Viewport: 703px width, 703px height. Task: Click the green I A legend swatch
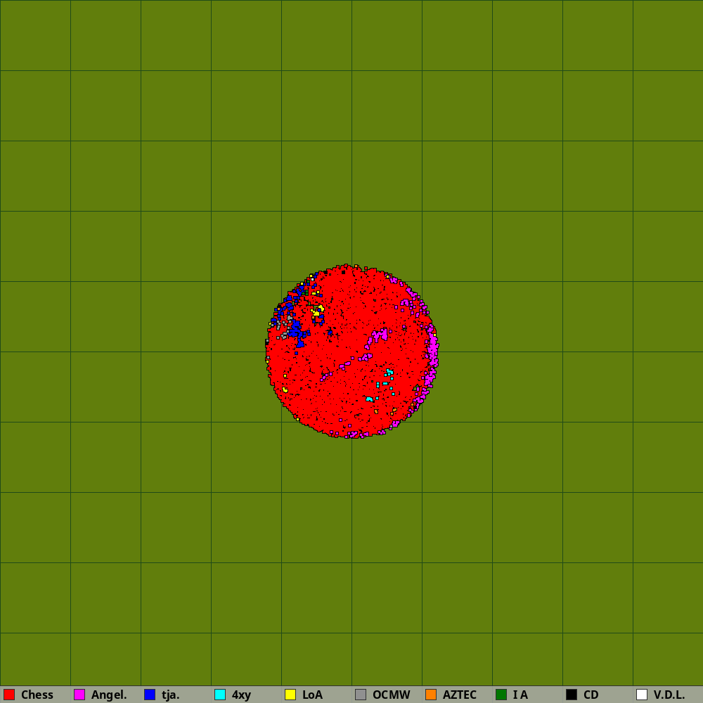click(x=501, y=695)
